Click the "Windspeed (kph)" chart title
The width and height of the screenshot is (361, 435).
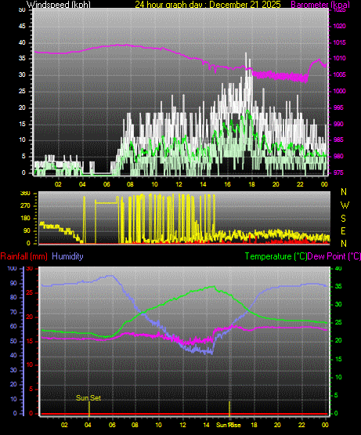pos(58,4)
